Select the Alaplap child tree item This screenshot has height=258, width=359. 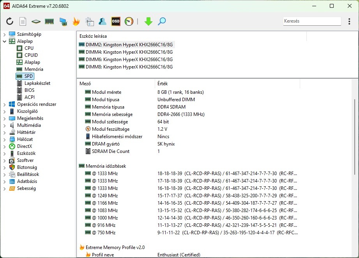[32, 62]
